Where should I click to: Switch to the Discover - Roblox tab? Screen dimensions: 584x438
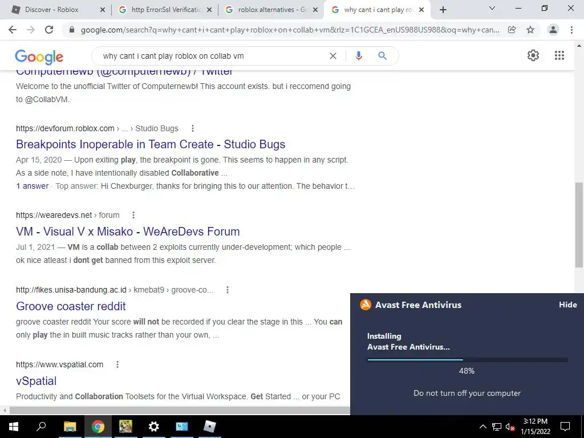tap(52, 10)
